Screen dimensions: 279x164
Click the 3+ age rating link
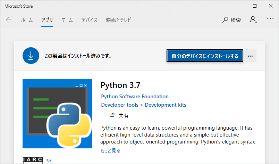tap(49, 161)
